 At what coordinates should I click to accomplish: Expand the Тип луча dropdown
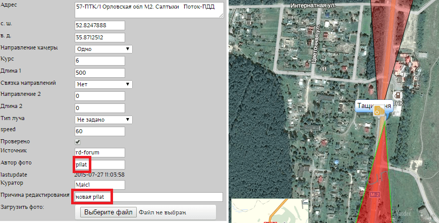(x=103, y=119)
